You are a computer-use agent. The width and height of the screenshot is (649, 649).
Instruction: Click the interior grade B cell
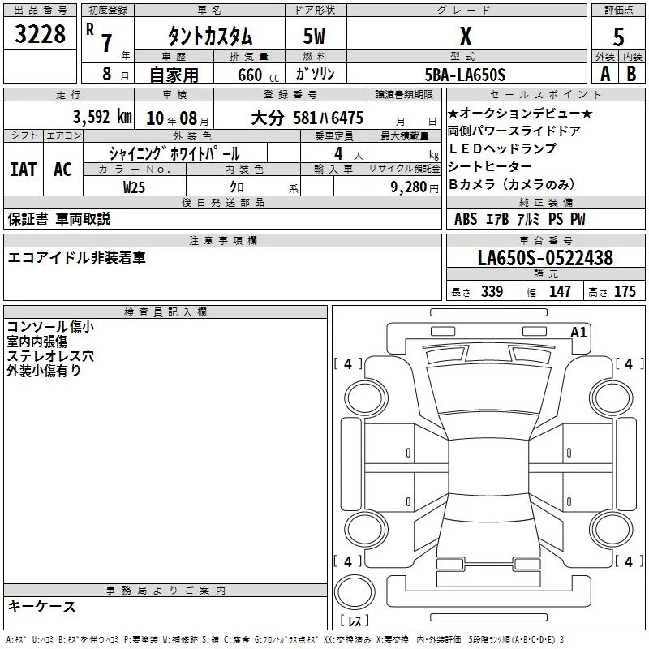tap(632, 74)
